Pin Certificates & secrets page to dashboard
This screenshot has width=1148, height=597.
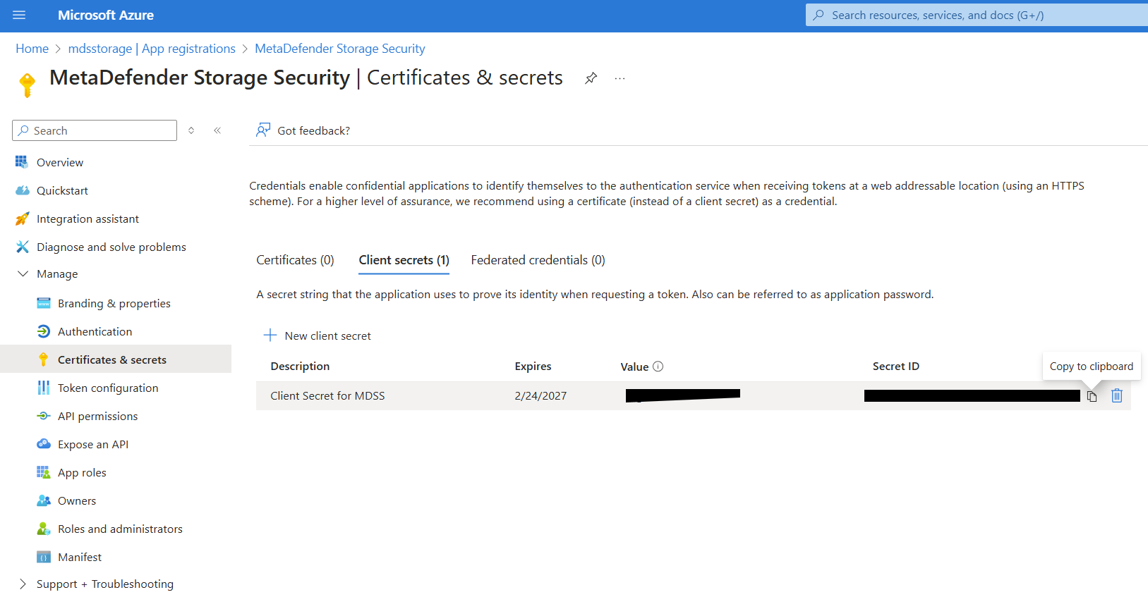click(591, 78)
